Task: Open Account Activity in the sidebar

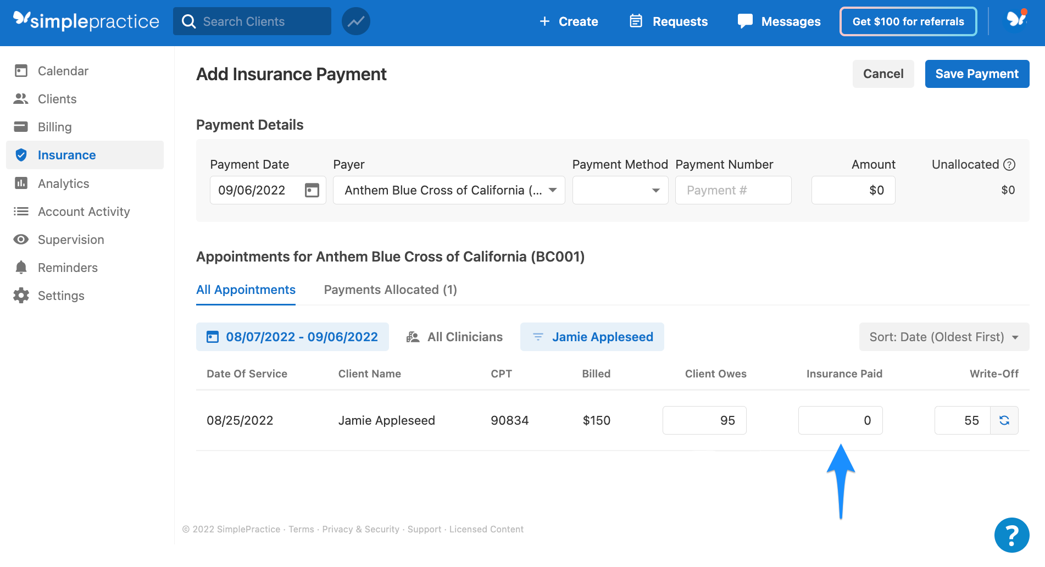Action: 85,212
